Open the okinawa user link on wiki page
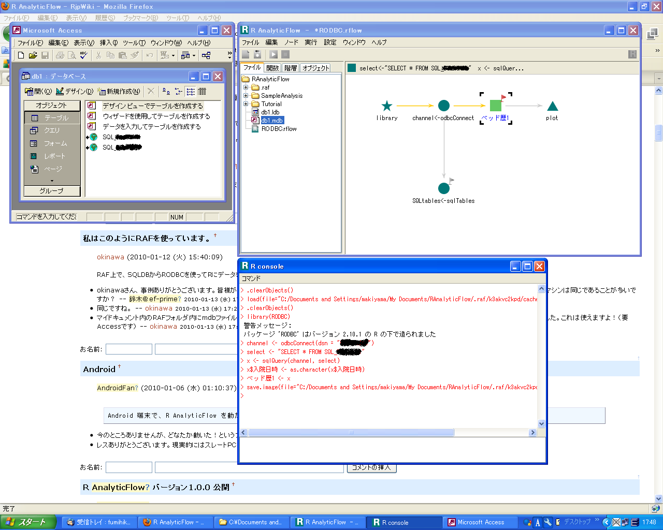 [110, 257]
